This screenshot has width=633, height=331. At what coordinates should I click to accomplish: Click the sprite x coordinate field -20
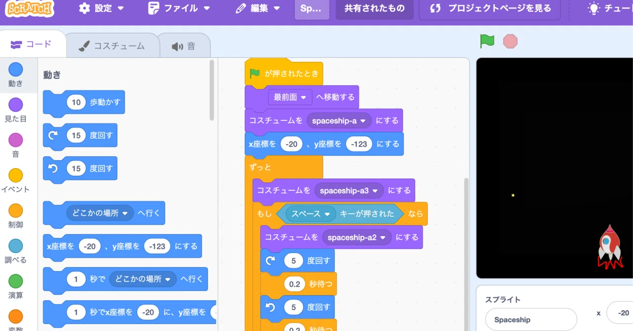620,313
